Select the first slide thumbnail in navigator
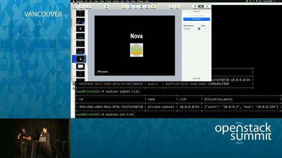 click(x=80, y=14)
